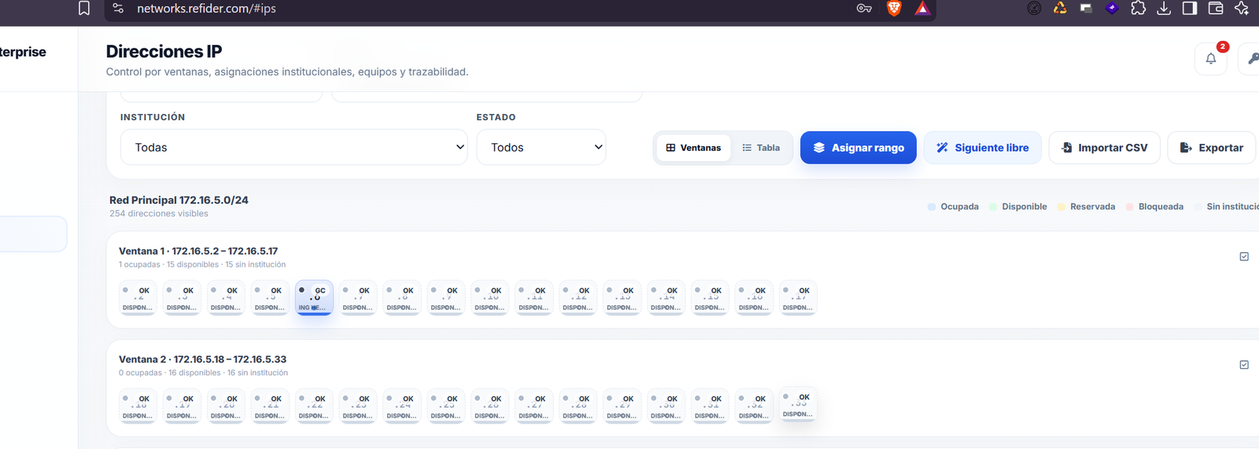Click the speedometer extension icon

pyautogui.click(x=1034, y=9)
